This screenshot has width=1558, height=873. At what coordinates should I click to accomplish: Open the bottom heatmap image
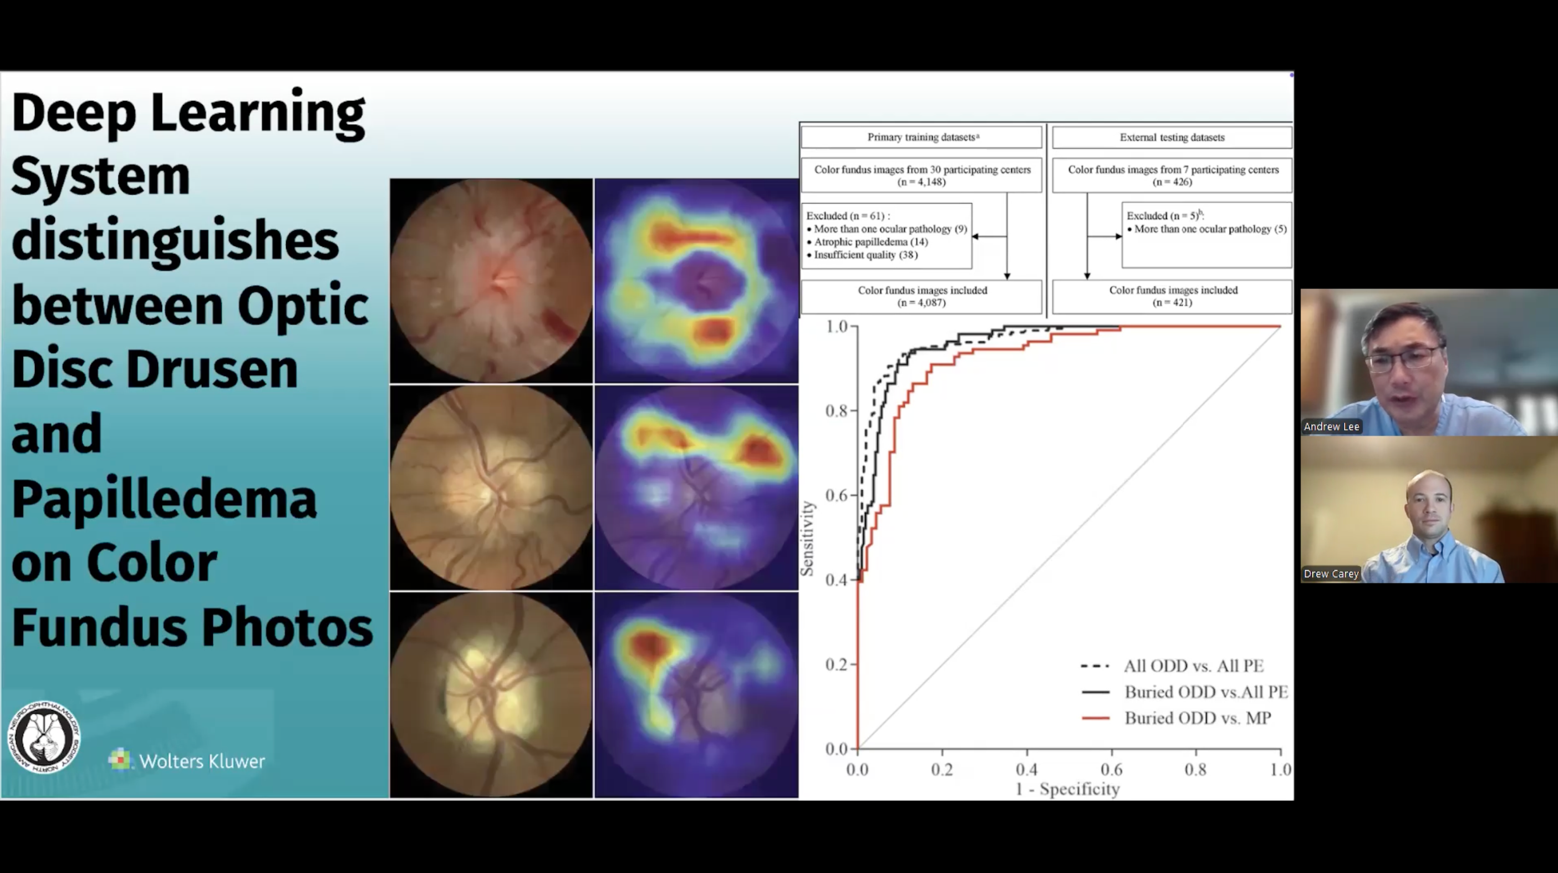click(x=696, y=694)
